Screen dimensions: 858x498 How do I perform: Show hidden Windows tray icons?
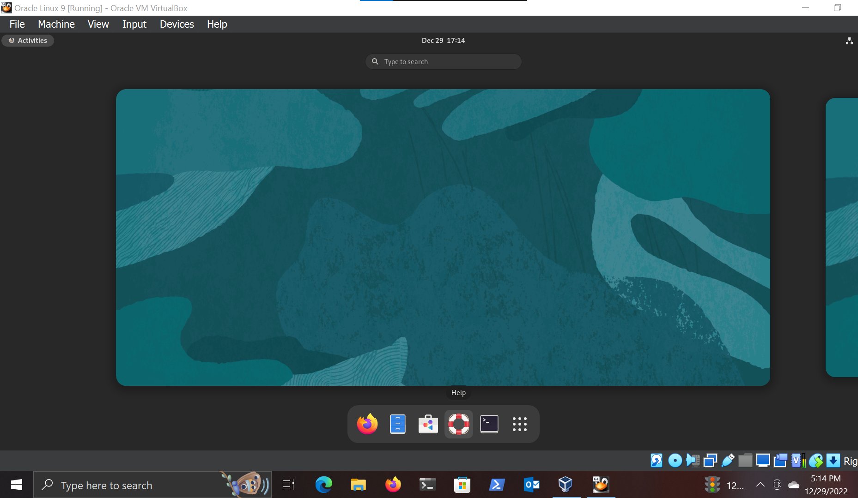[x=760, y=485]
